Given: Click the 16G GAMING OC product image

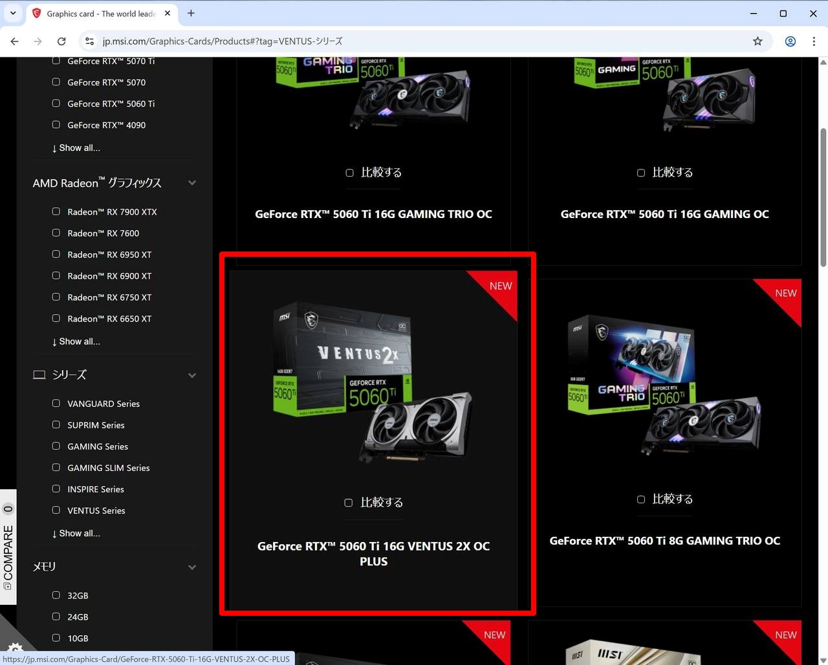Looking at the screenshot, I should point(665,94).
